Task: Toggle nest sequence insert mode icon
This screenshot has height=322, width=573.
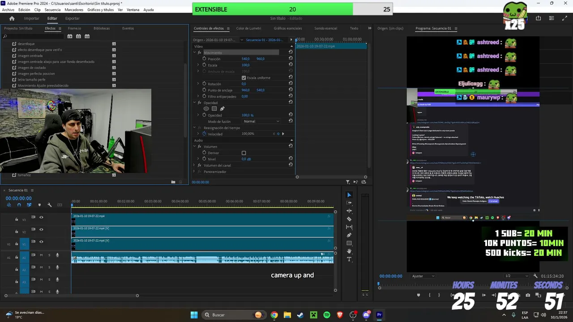Action: (9, 205)
